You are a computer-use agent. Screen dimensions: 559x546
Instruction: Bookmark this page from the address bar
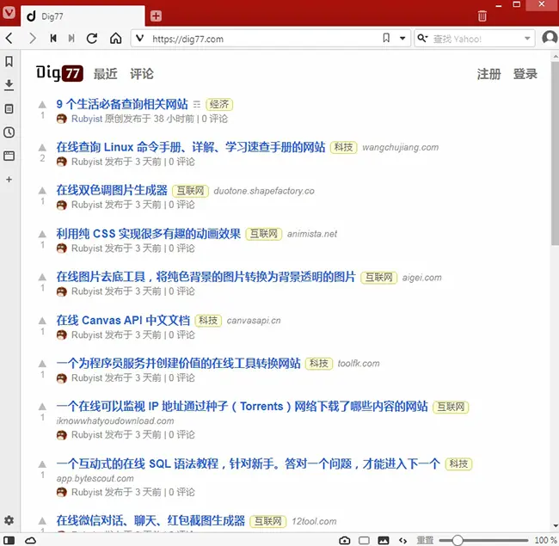pos(386,38)
